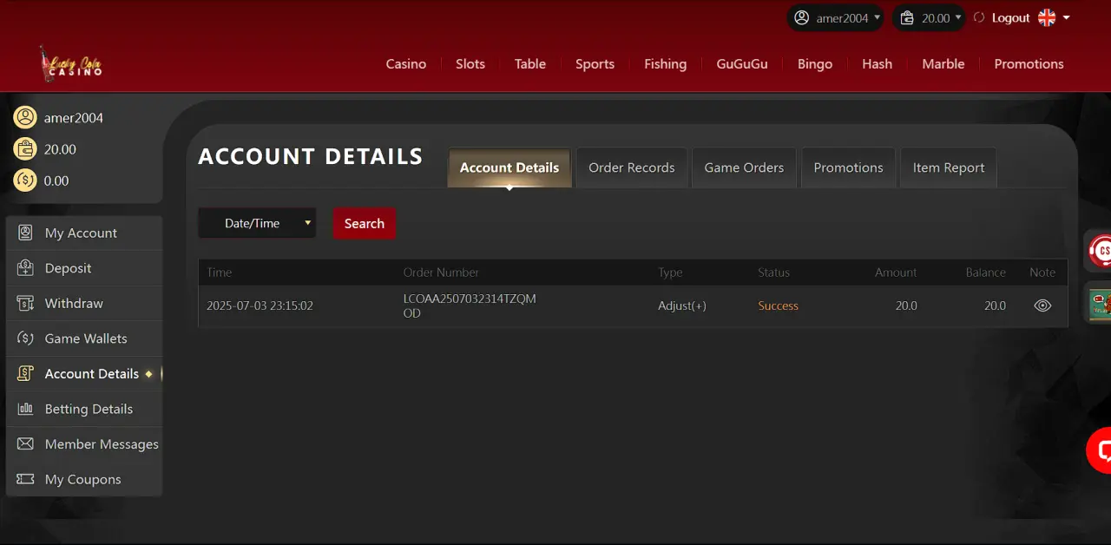Image resolution: width=1111 pixels, height=545 pixels.
Task: Click the Adjust(+) type cell
Action: (682, 305)
